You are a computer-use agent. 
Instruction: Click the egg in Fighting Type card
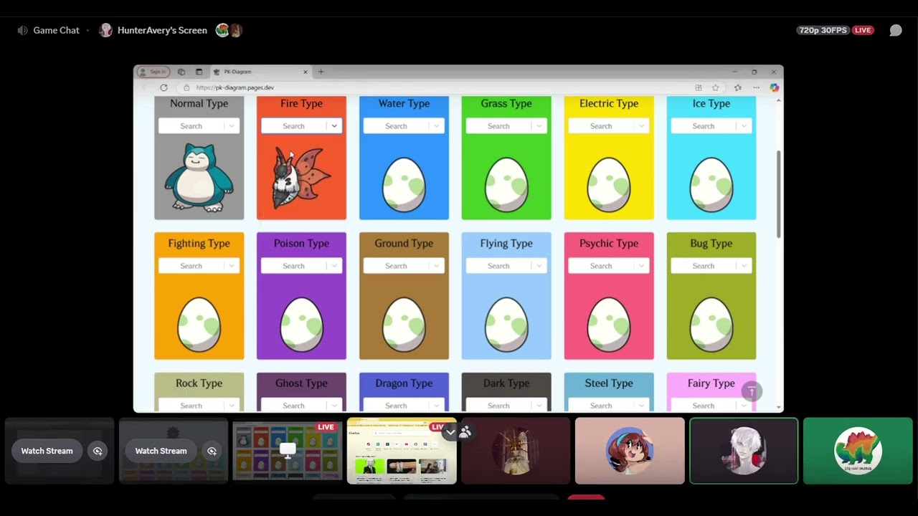coord(199,325)
